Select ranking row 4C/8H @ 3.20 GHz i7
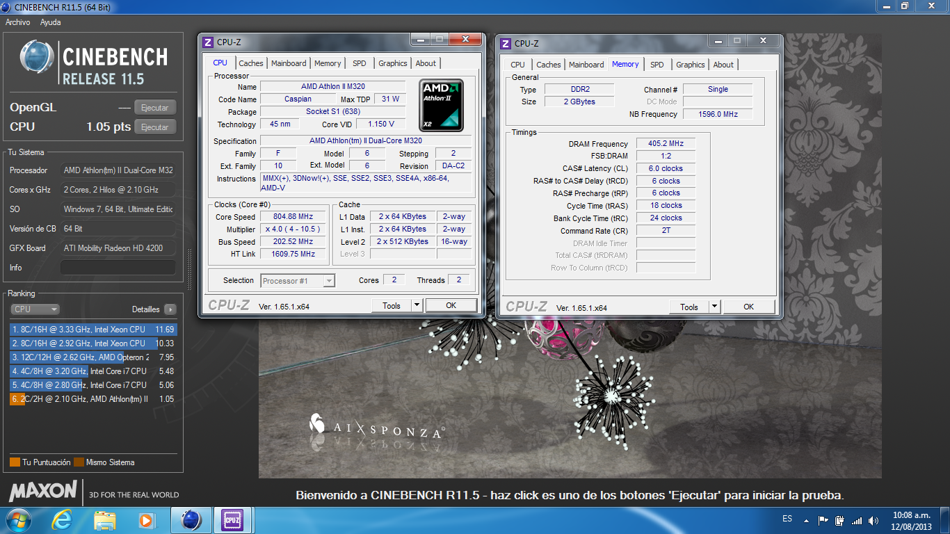 pos(93,371)
